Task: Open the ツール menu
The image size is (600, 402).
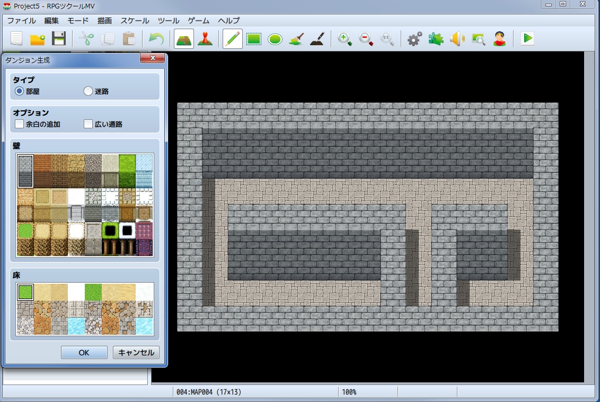Action: 169,21
